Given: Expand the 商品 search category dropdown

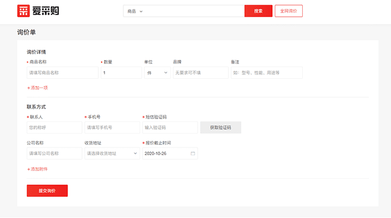Looking at the screenshot, I should tap(135, 11).
